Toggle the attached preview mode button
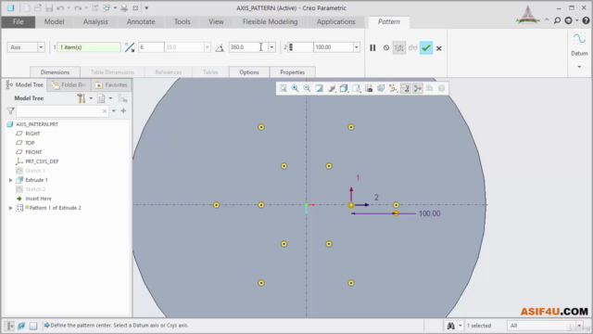This screenshot has width=593, height=334. pos(399,47)
